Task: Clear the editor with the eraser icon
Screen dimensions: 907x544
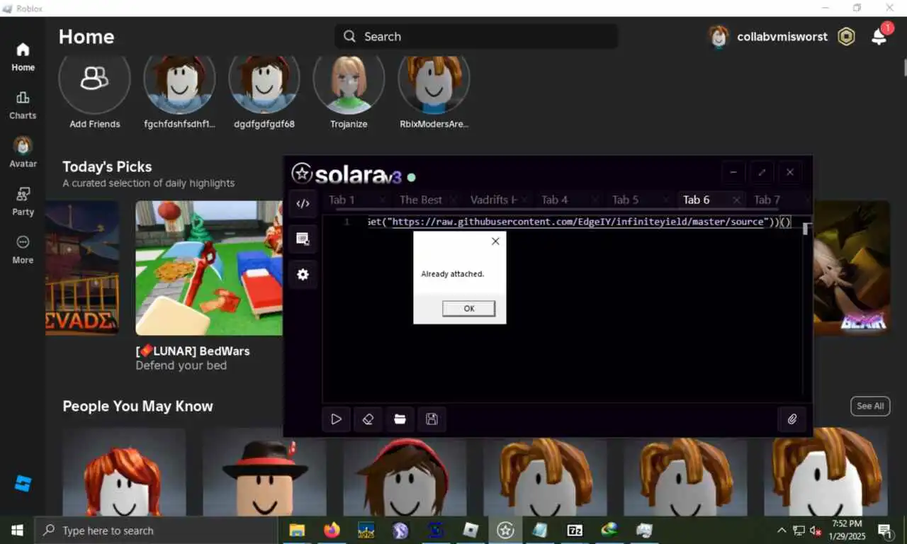Action: (x=368, y=419)
